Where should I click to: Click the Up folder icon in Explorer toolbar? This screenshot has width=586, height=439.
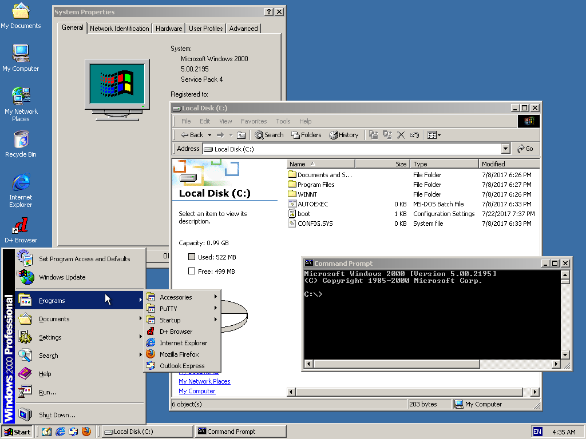[x=241, y=135]
